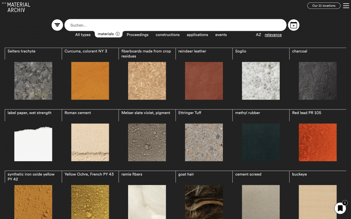Open the Ettringer Tuff thumbnail

tap(204, 142)
